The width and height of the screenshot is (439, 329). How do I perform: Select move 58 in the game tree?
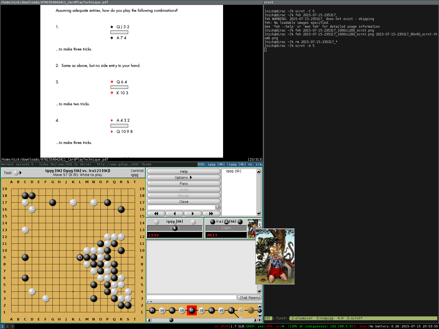point(202,310)
